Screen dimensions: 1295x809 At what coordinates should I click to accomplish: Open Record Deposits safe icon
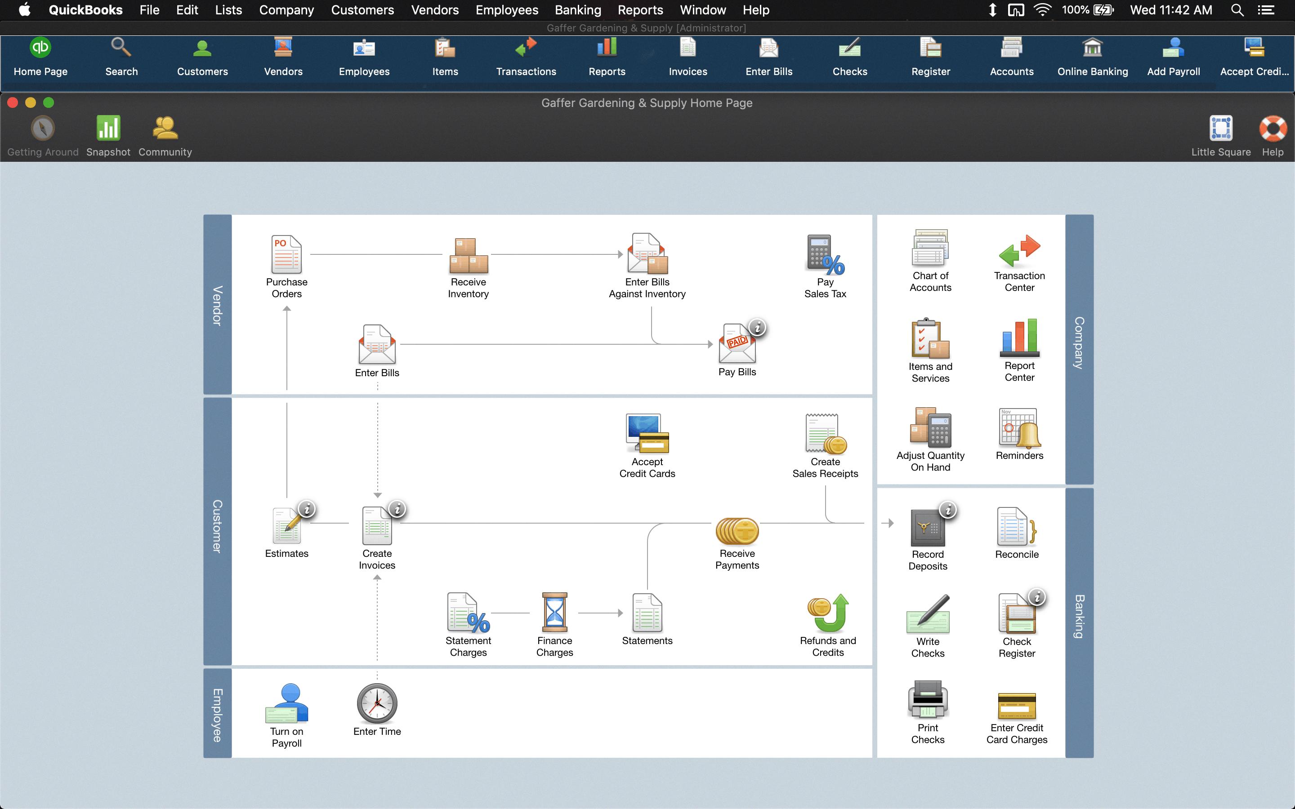(x=928, y=527)
